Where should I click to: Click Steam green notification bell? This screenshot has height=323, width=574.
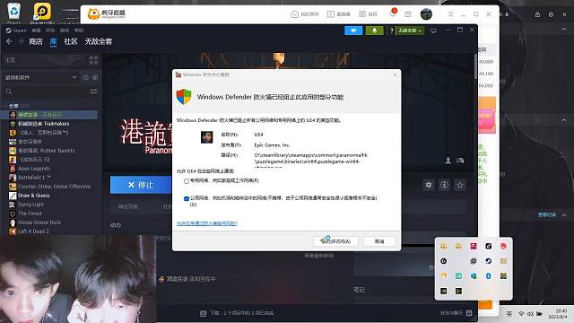[x=375, y=31]
